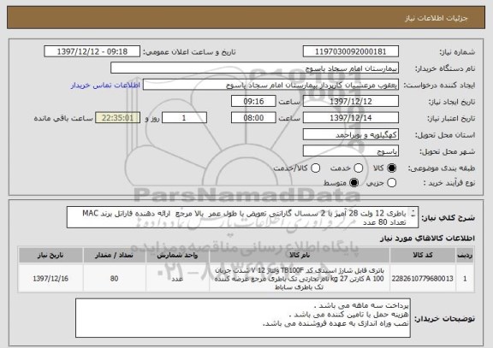Image resolution: width=493 pixels, height=348 pixels.
Task: Click the need creation date field 1397/12/12
Action: click(x=351, y=102)
